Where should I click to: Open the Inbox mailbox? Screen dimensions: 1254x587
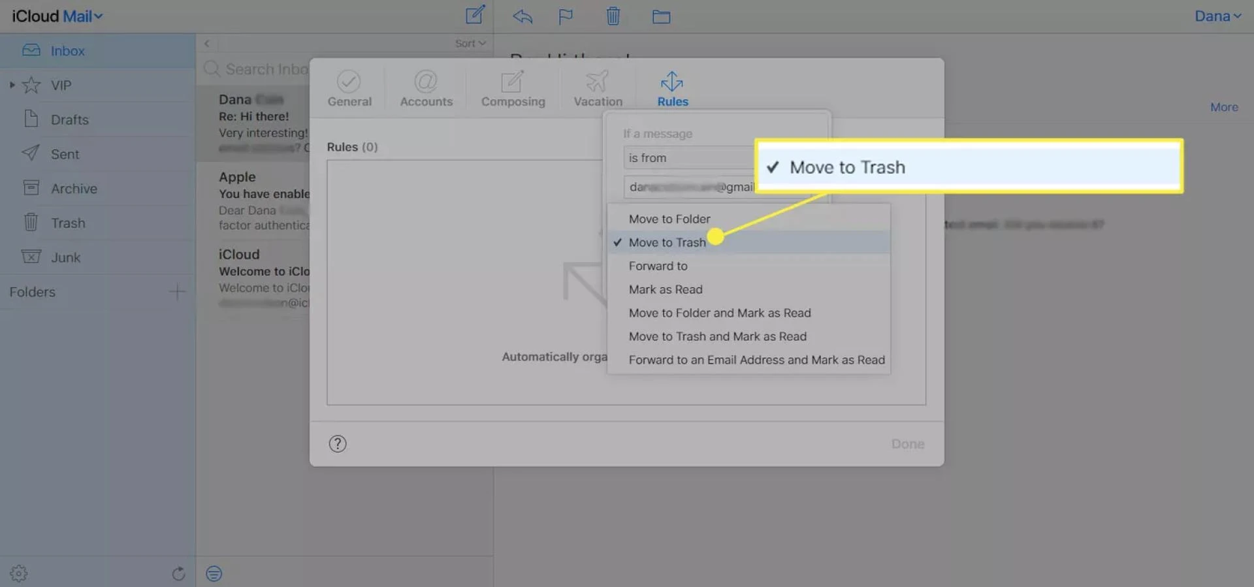97,50
